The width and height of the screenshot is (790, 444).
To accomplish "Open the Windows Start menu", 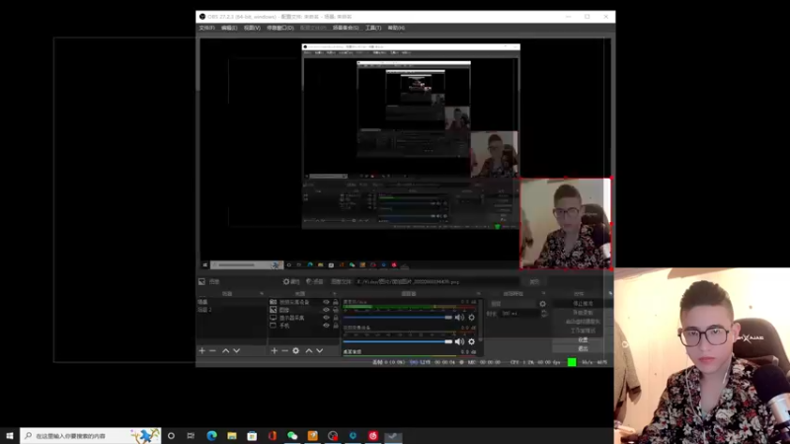I will [10, 436].
